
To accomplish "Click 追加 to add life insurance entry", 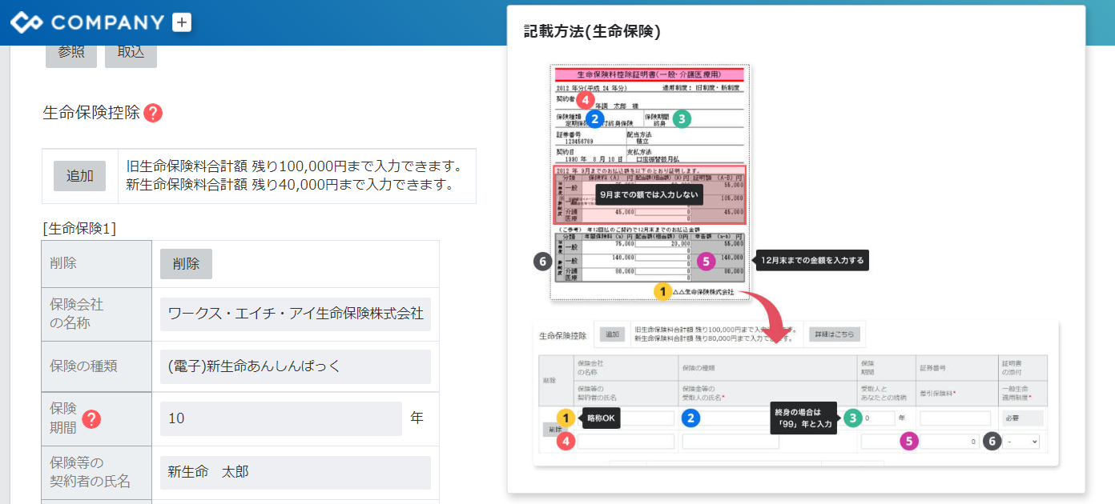I will click(80, 176).
